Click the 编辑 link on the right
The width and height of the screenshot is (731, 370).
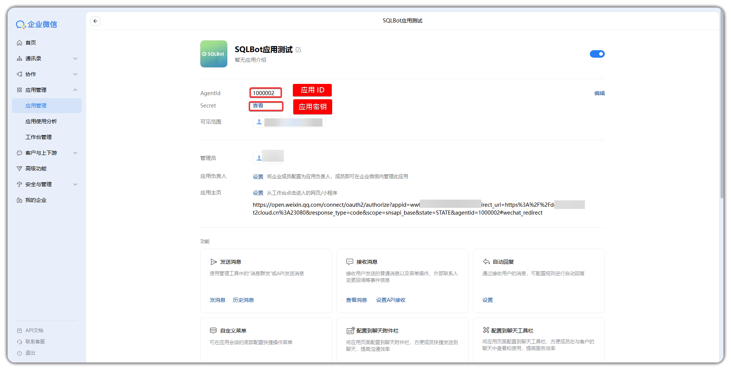point(600,93)
